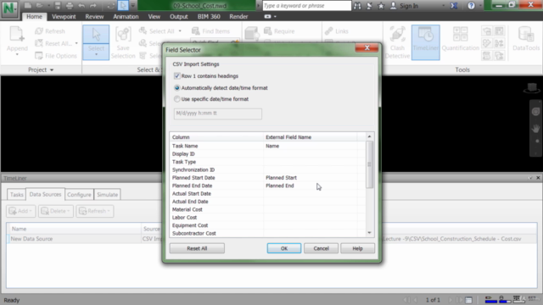Open the Sign In dropdown arrow
The height and width of the screenshot is (305, 543).
(x=444, y=6)
